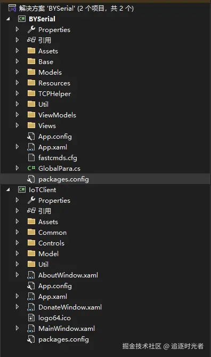Click the wrench icon beside BYSerial Properties
The height and width of the screenshot is (357, 211).
31,29
